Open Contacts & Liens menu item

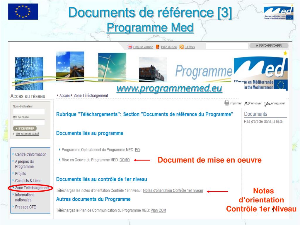[x=28, y=180]
